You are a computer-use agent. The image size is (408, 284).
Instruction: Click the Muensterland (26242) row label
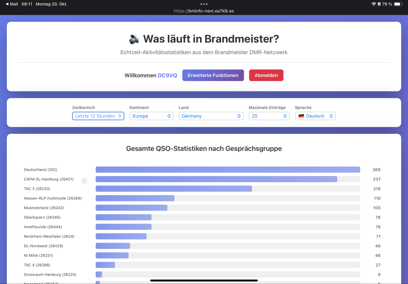[44, 208]
